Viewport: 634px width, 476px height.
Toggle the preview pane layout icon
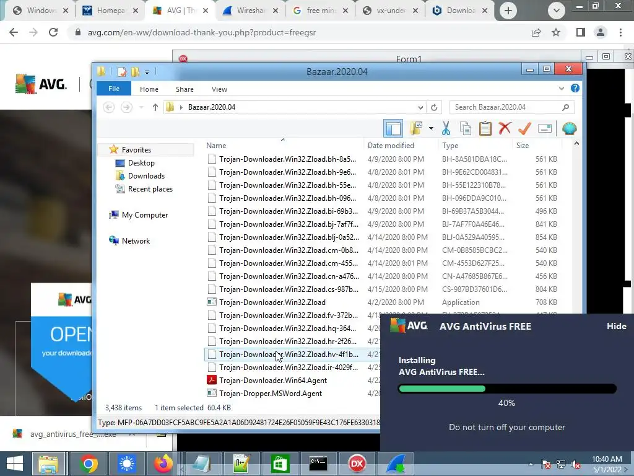point(393,128)
